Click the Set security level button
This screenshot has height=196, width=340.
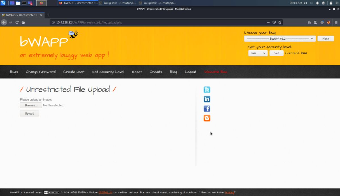click(277, 53)
